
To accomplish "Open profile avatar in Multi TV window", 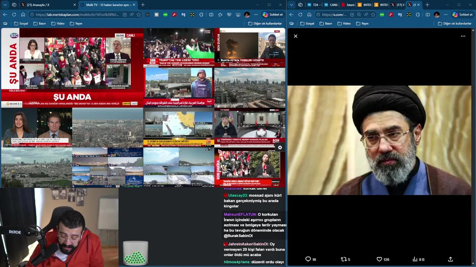I will tap(247, 14).
